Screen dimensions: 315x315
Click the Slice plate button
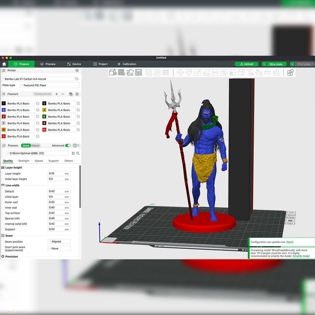pos(276,64)
